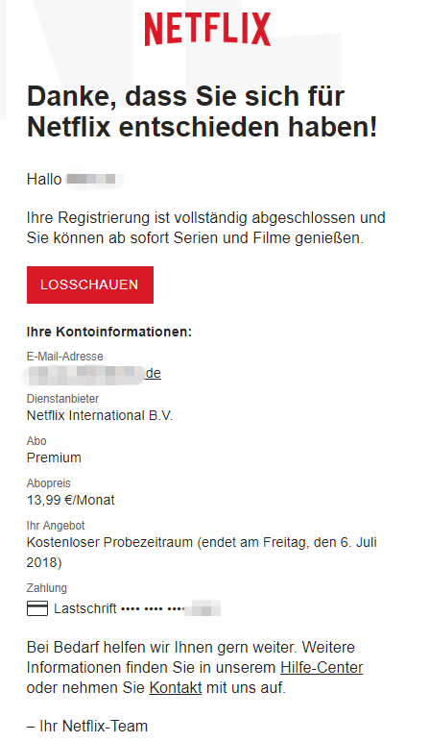Screen dimensions: 430x741
Task: Open the Hilfe-Center link
Action: [x=322, y=667]
